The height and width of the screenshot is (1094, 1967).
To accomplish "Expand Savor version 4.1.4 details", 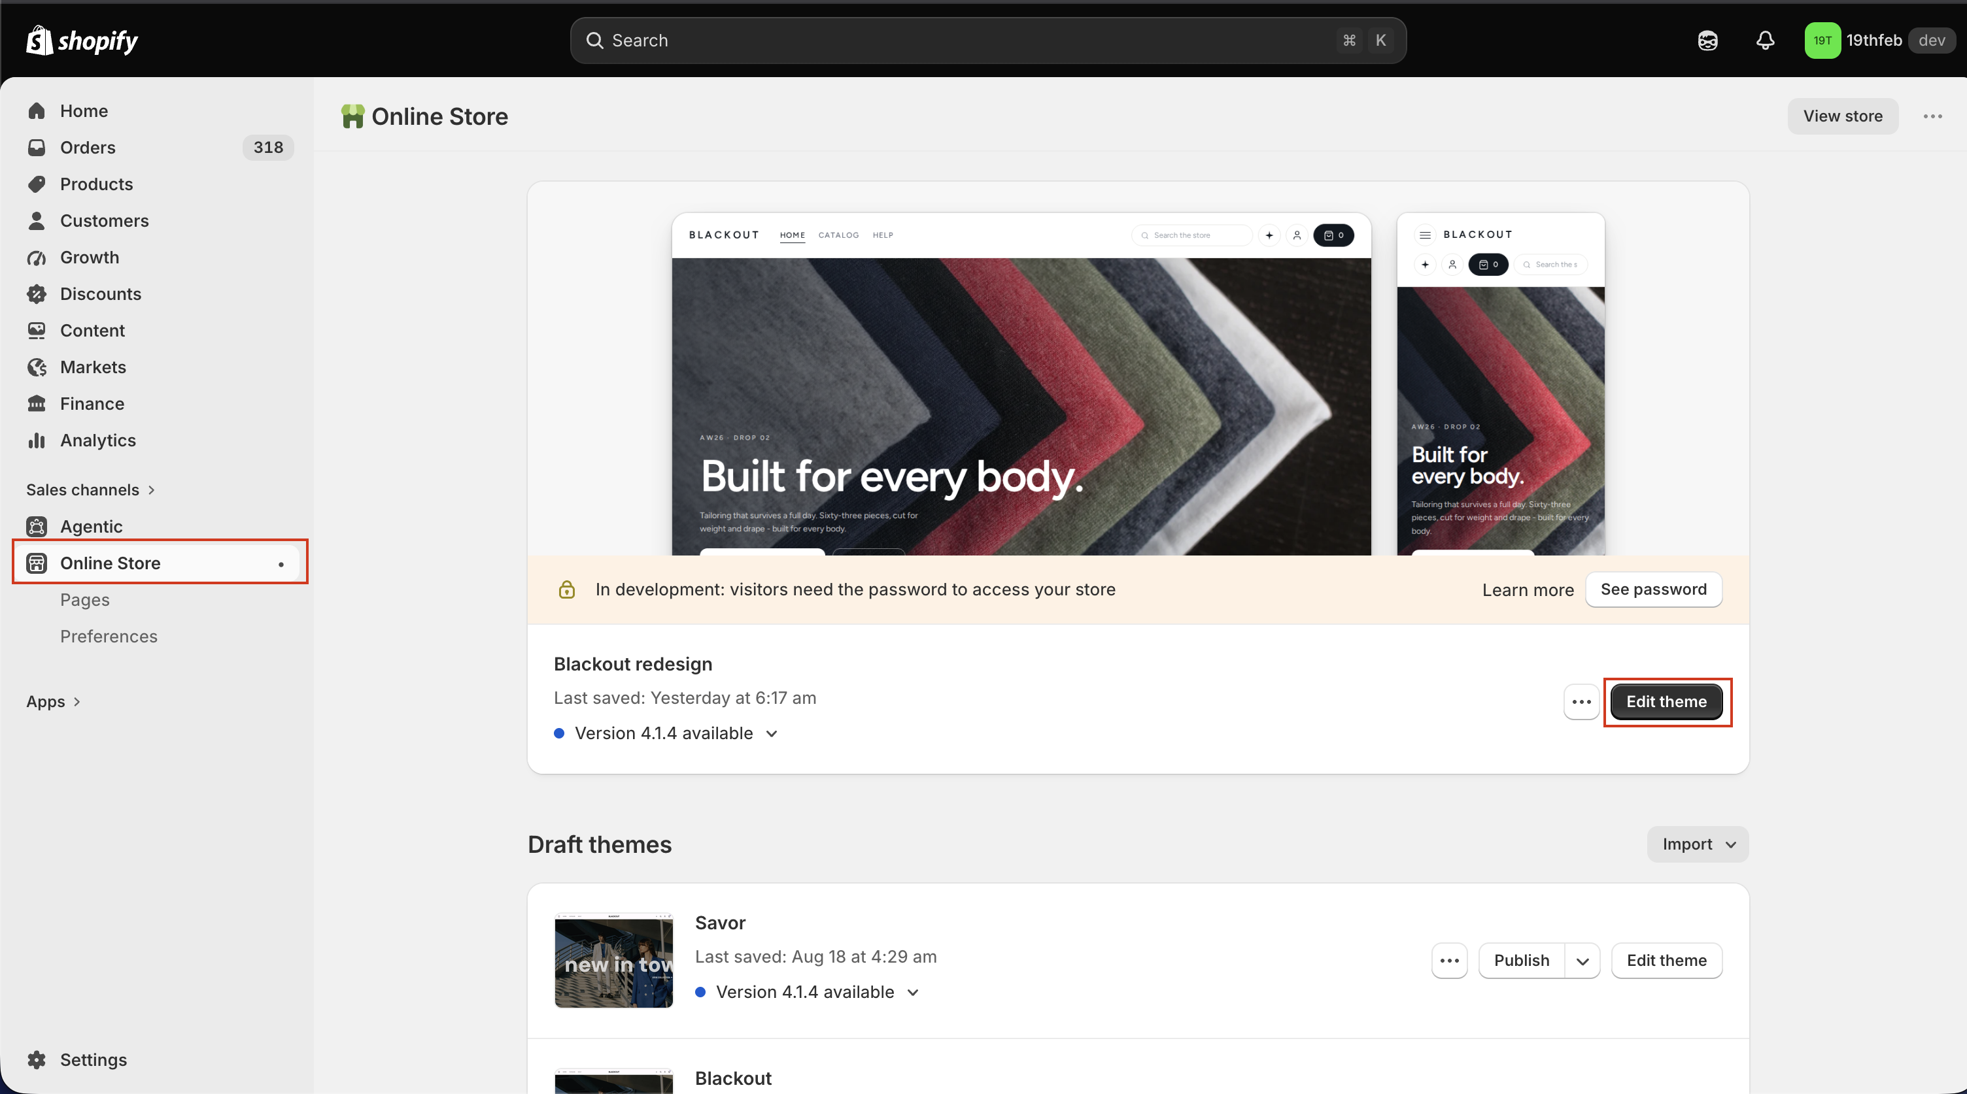I will [912, 992].
